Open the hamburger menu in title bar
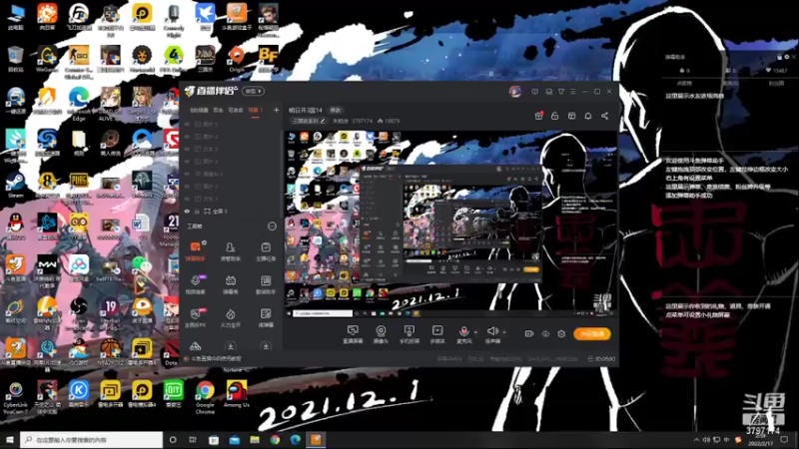Screen dimensions: 799x449 [573, 92]
